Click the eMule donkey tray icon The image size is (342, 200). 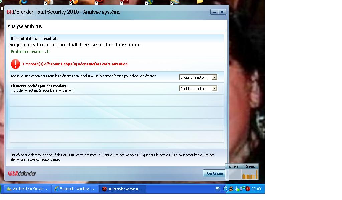coord(232,189)
